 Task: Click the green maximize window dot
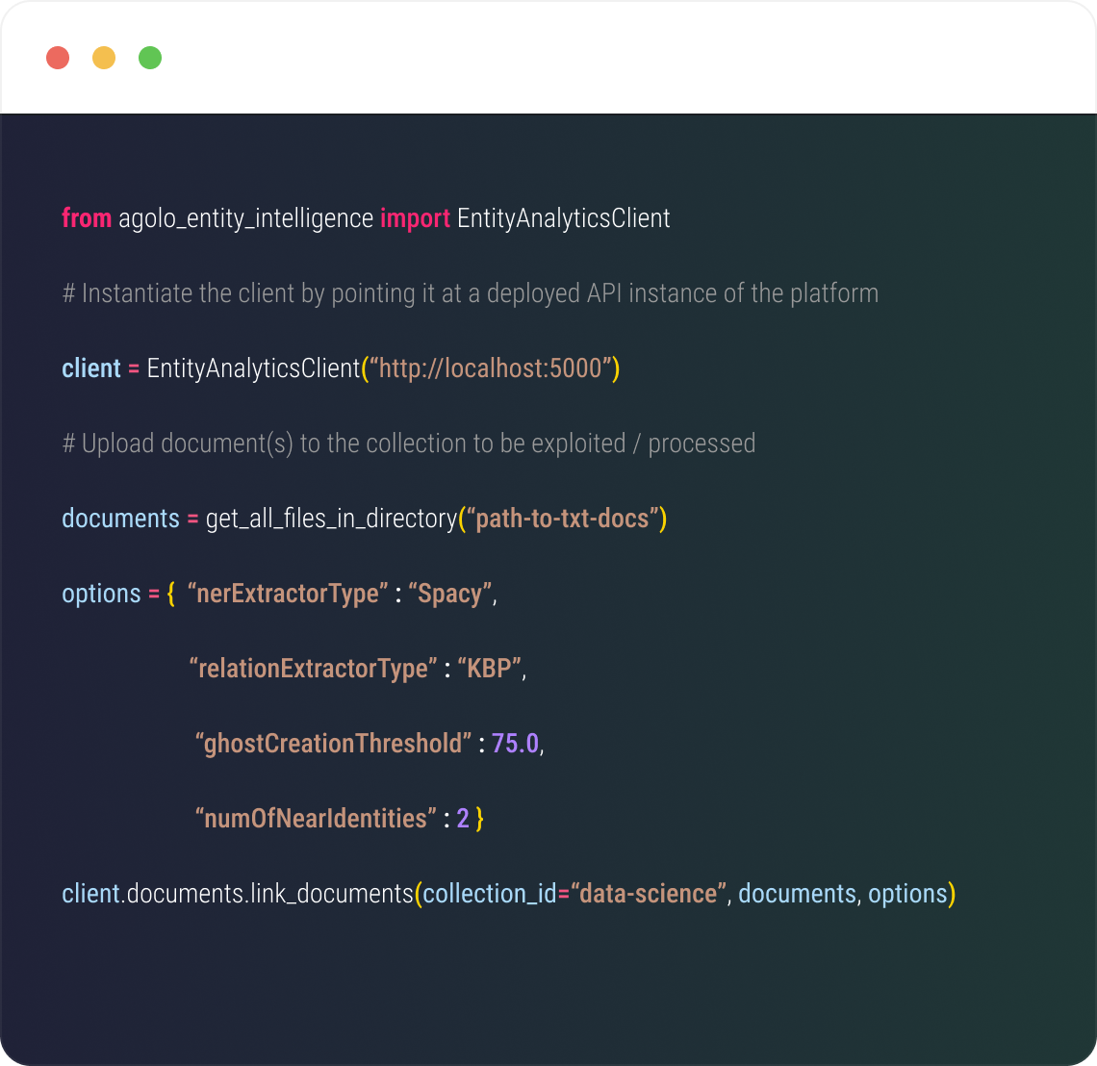click(x=150, y=58)
